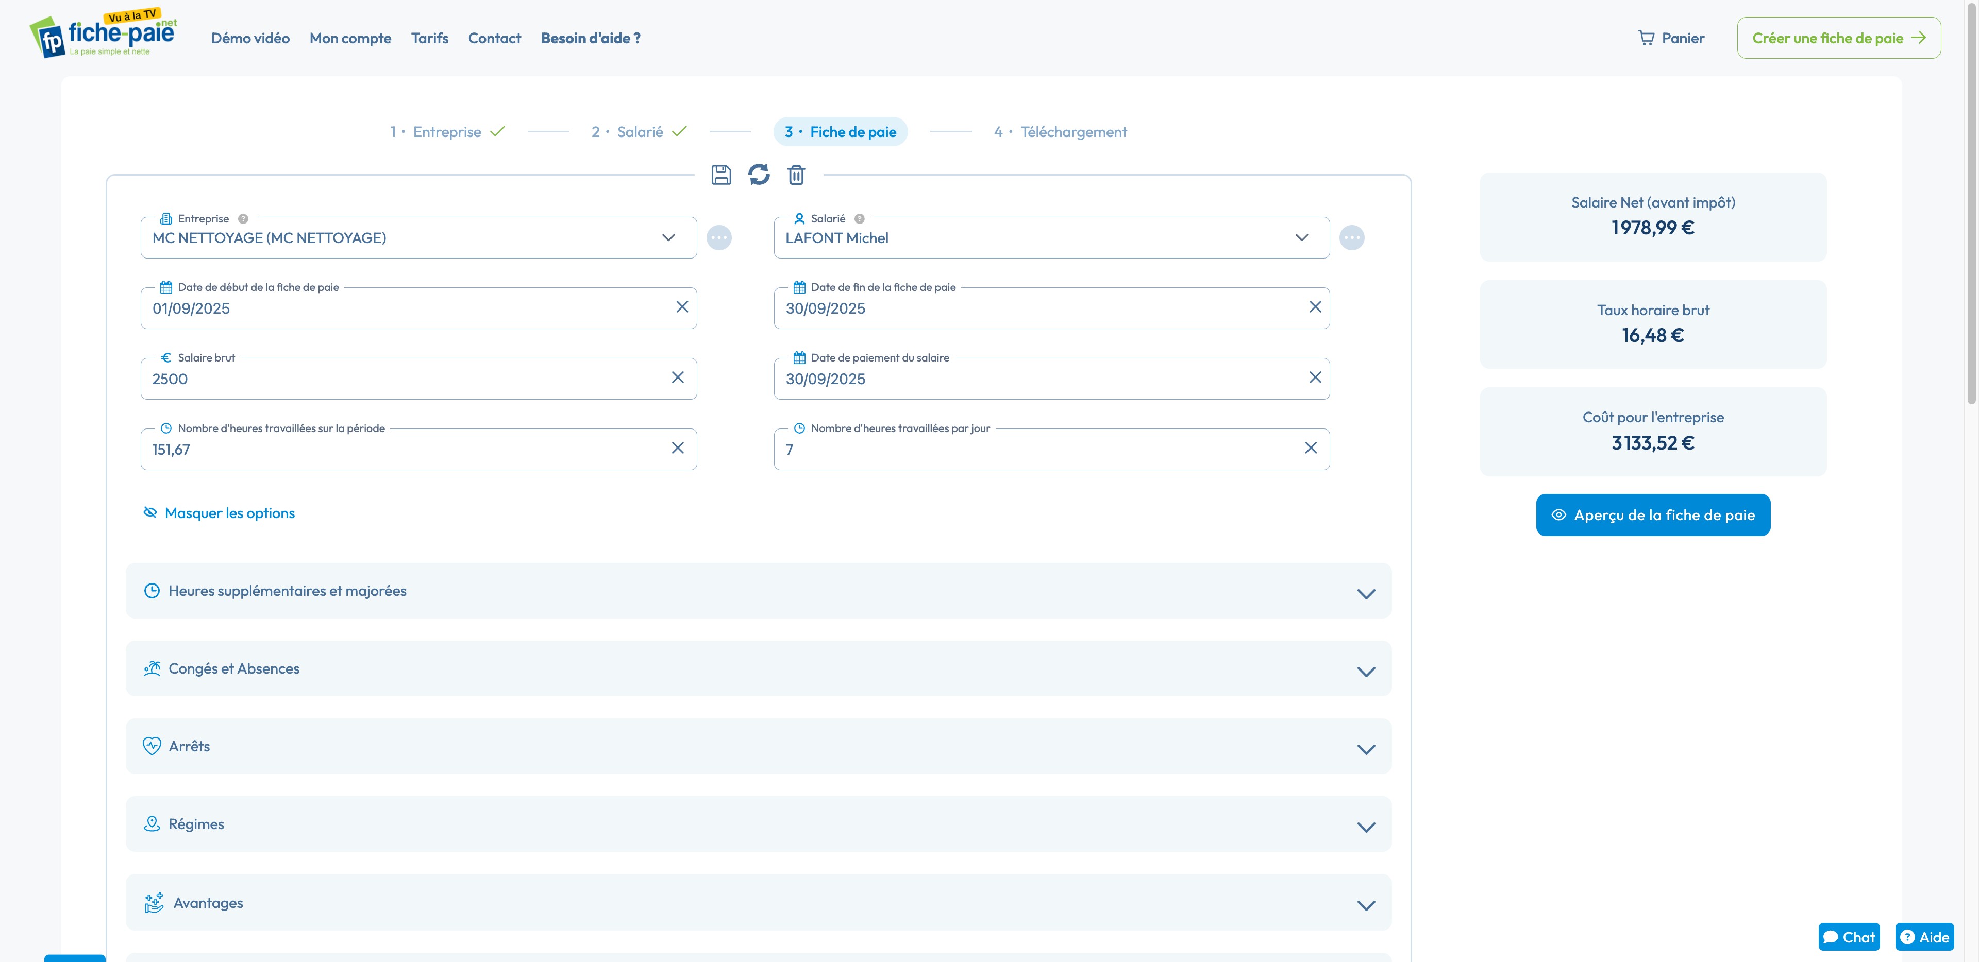1979x962 pixels.
Task: Click the trash delete icon
Action: 796,175
